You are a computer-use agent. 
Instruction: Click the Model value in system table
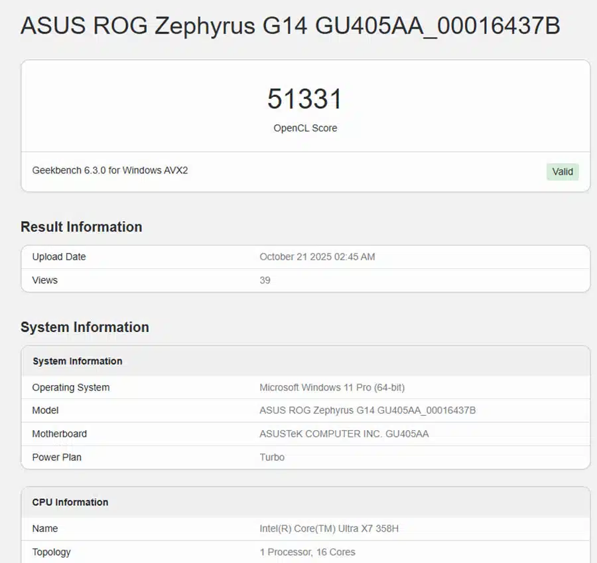[x=367, y=410]
